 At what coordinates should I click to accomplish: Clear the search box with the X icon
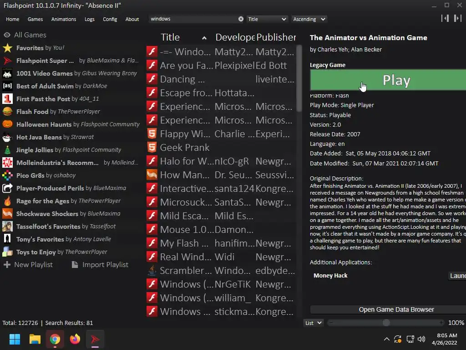241,19
